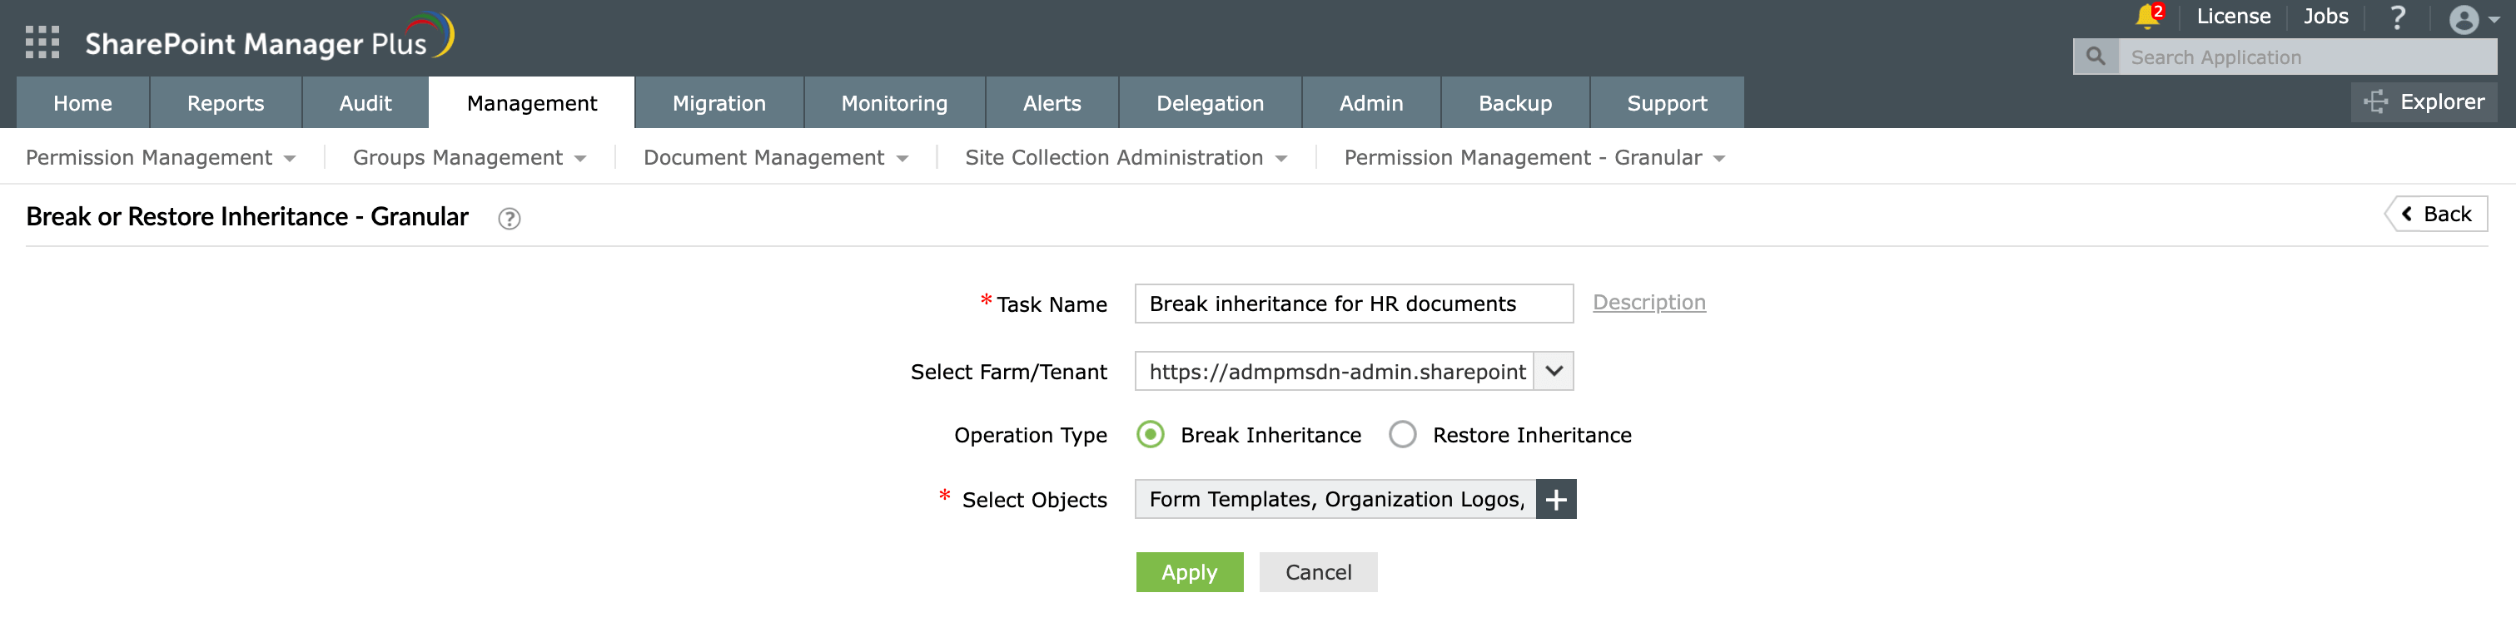This screenshot has height=642, width=2516.
Task: Go to the Delegation tab
Action: pos(1211,103)
